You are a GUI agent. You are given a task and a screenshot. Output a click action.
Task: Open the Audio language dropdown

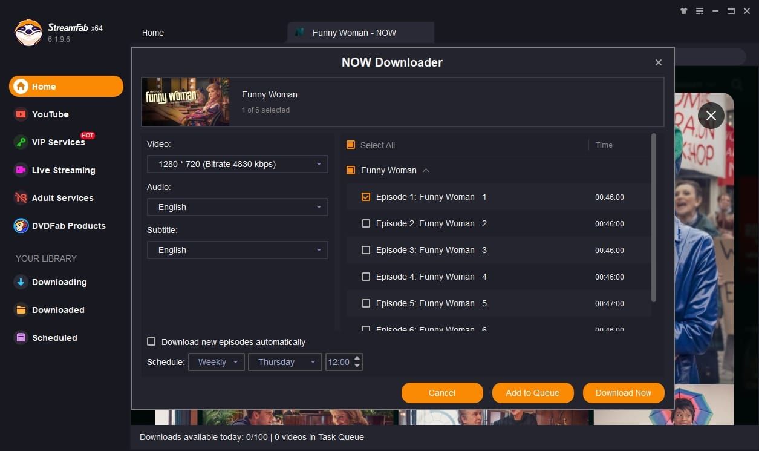point(238,207)
